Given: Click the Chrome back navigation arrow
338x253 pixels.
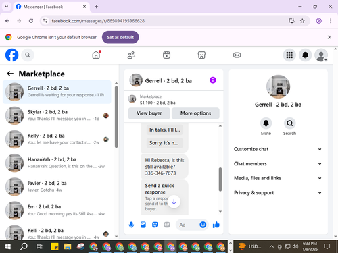Looking at the screenshot, I should pyautogui.click(x=7, y=21).
